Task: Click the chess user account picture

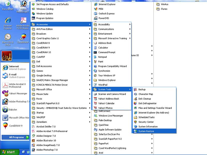Action: point(7,56)
